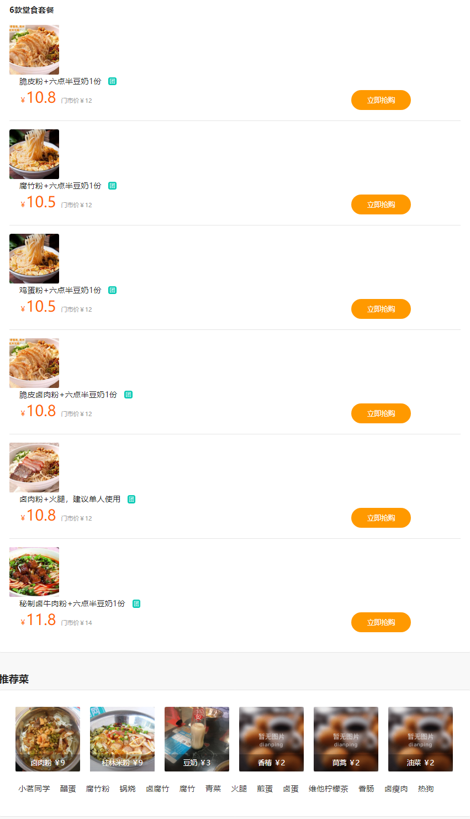Click the 团 badge beside 腐竹粉+六点半豆奶1份

point(113,186)
